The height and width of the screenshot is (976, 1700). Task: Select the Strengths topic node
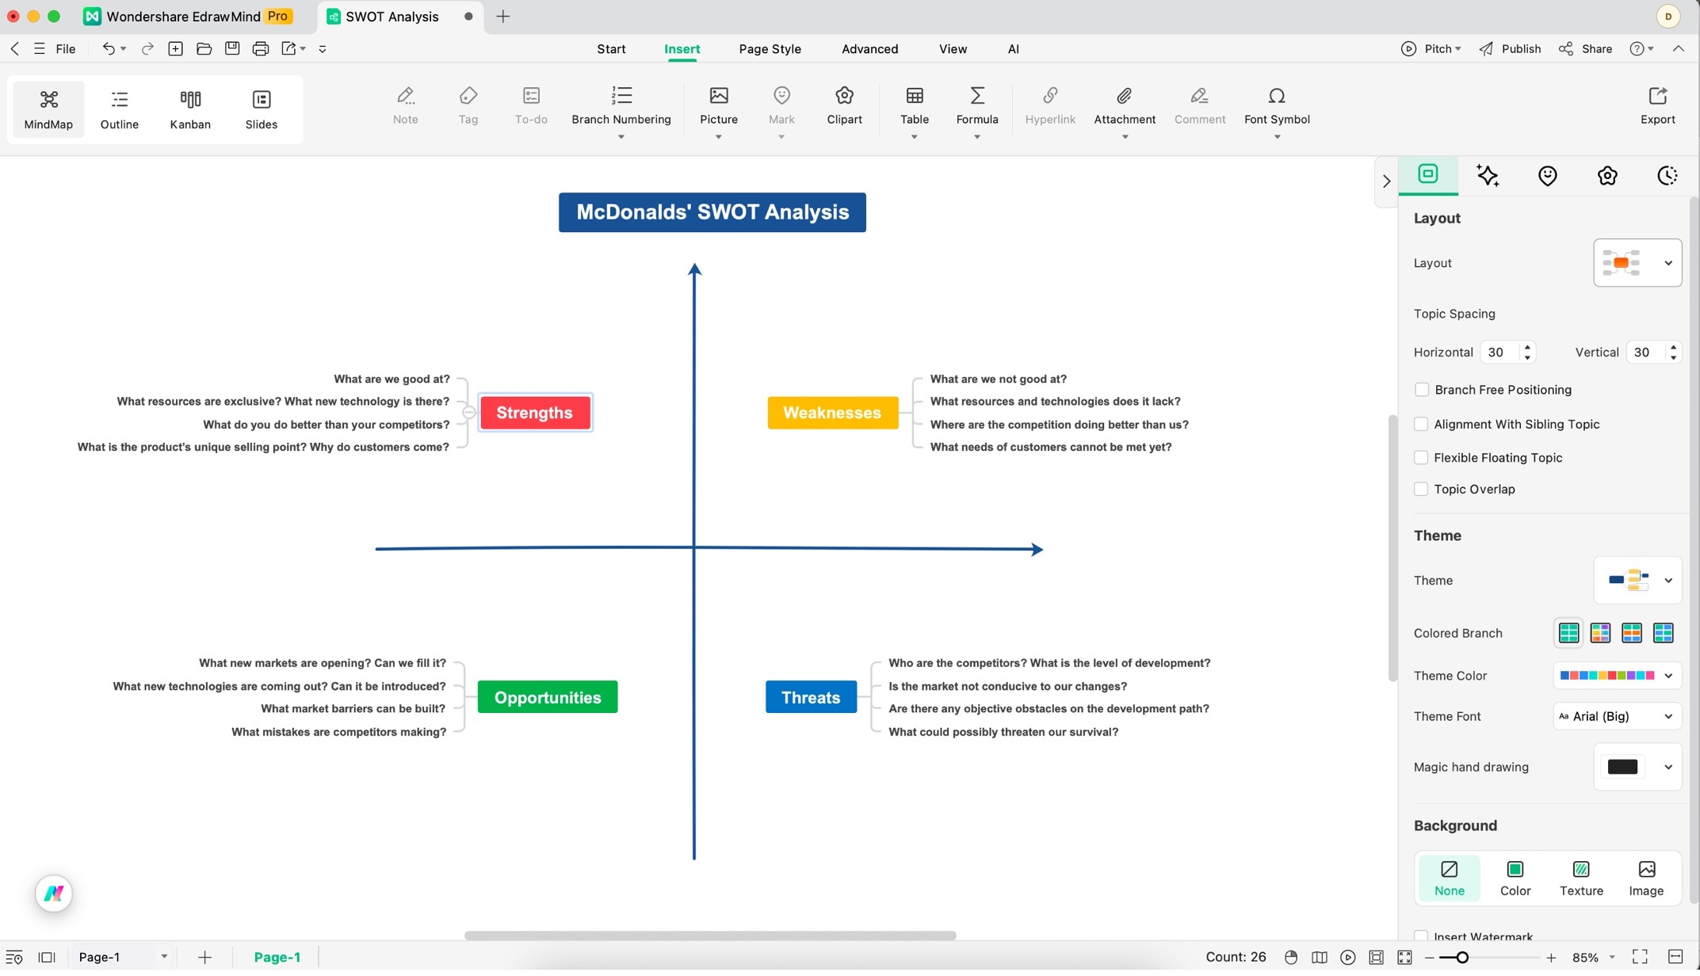[535, 413]
